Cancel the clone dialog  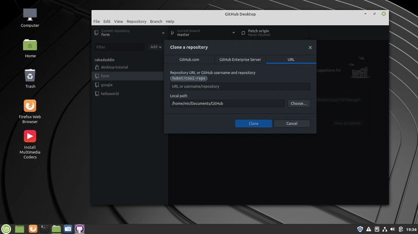click(292, 124)
